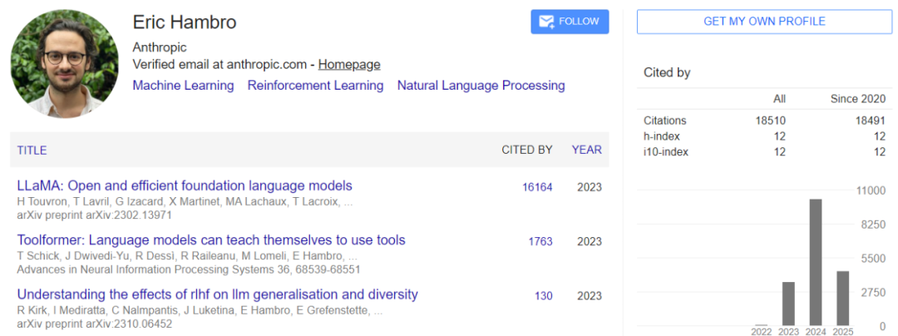View the 1763 citations for Toolformer
The image size is (898, 336).
(x=540, y=242)
